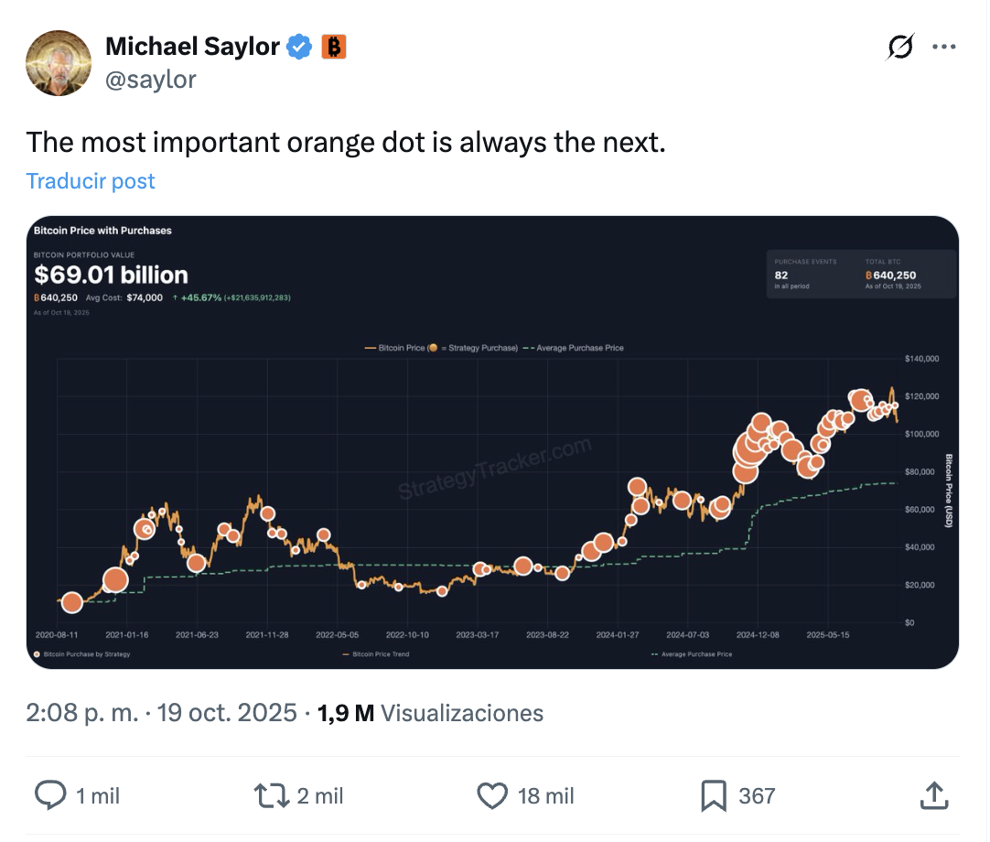This screenshot has width=990, height=842.
Task: Open the Grok explain icon on the post
Action: pos(900,47)
